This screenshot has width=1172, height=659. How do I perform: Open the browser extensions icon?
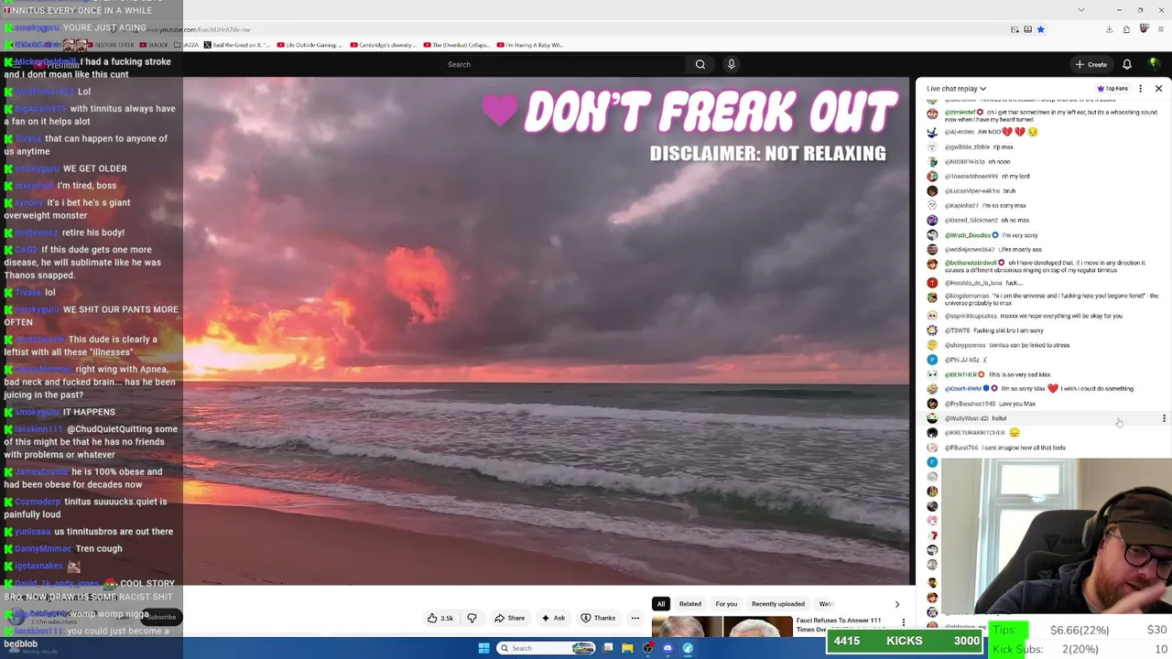tap(1126, 29)
